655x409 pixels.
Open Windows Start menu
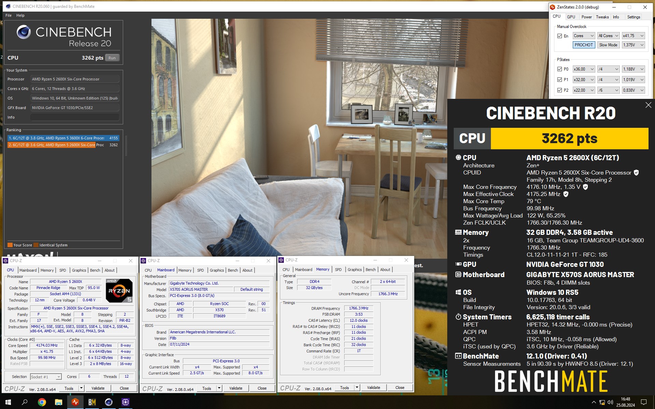point(8,402)
